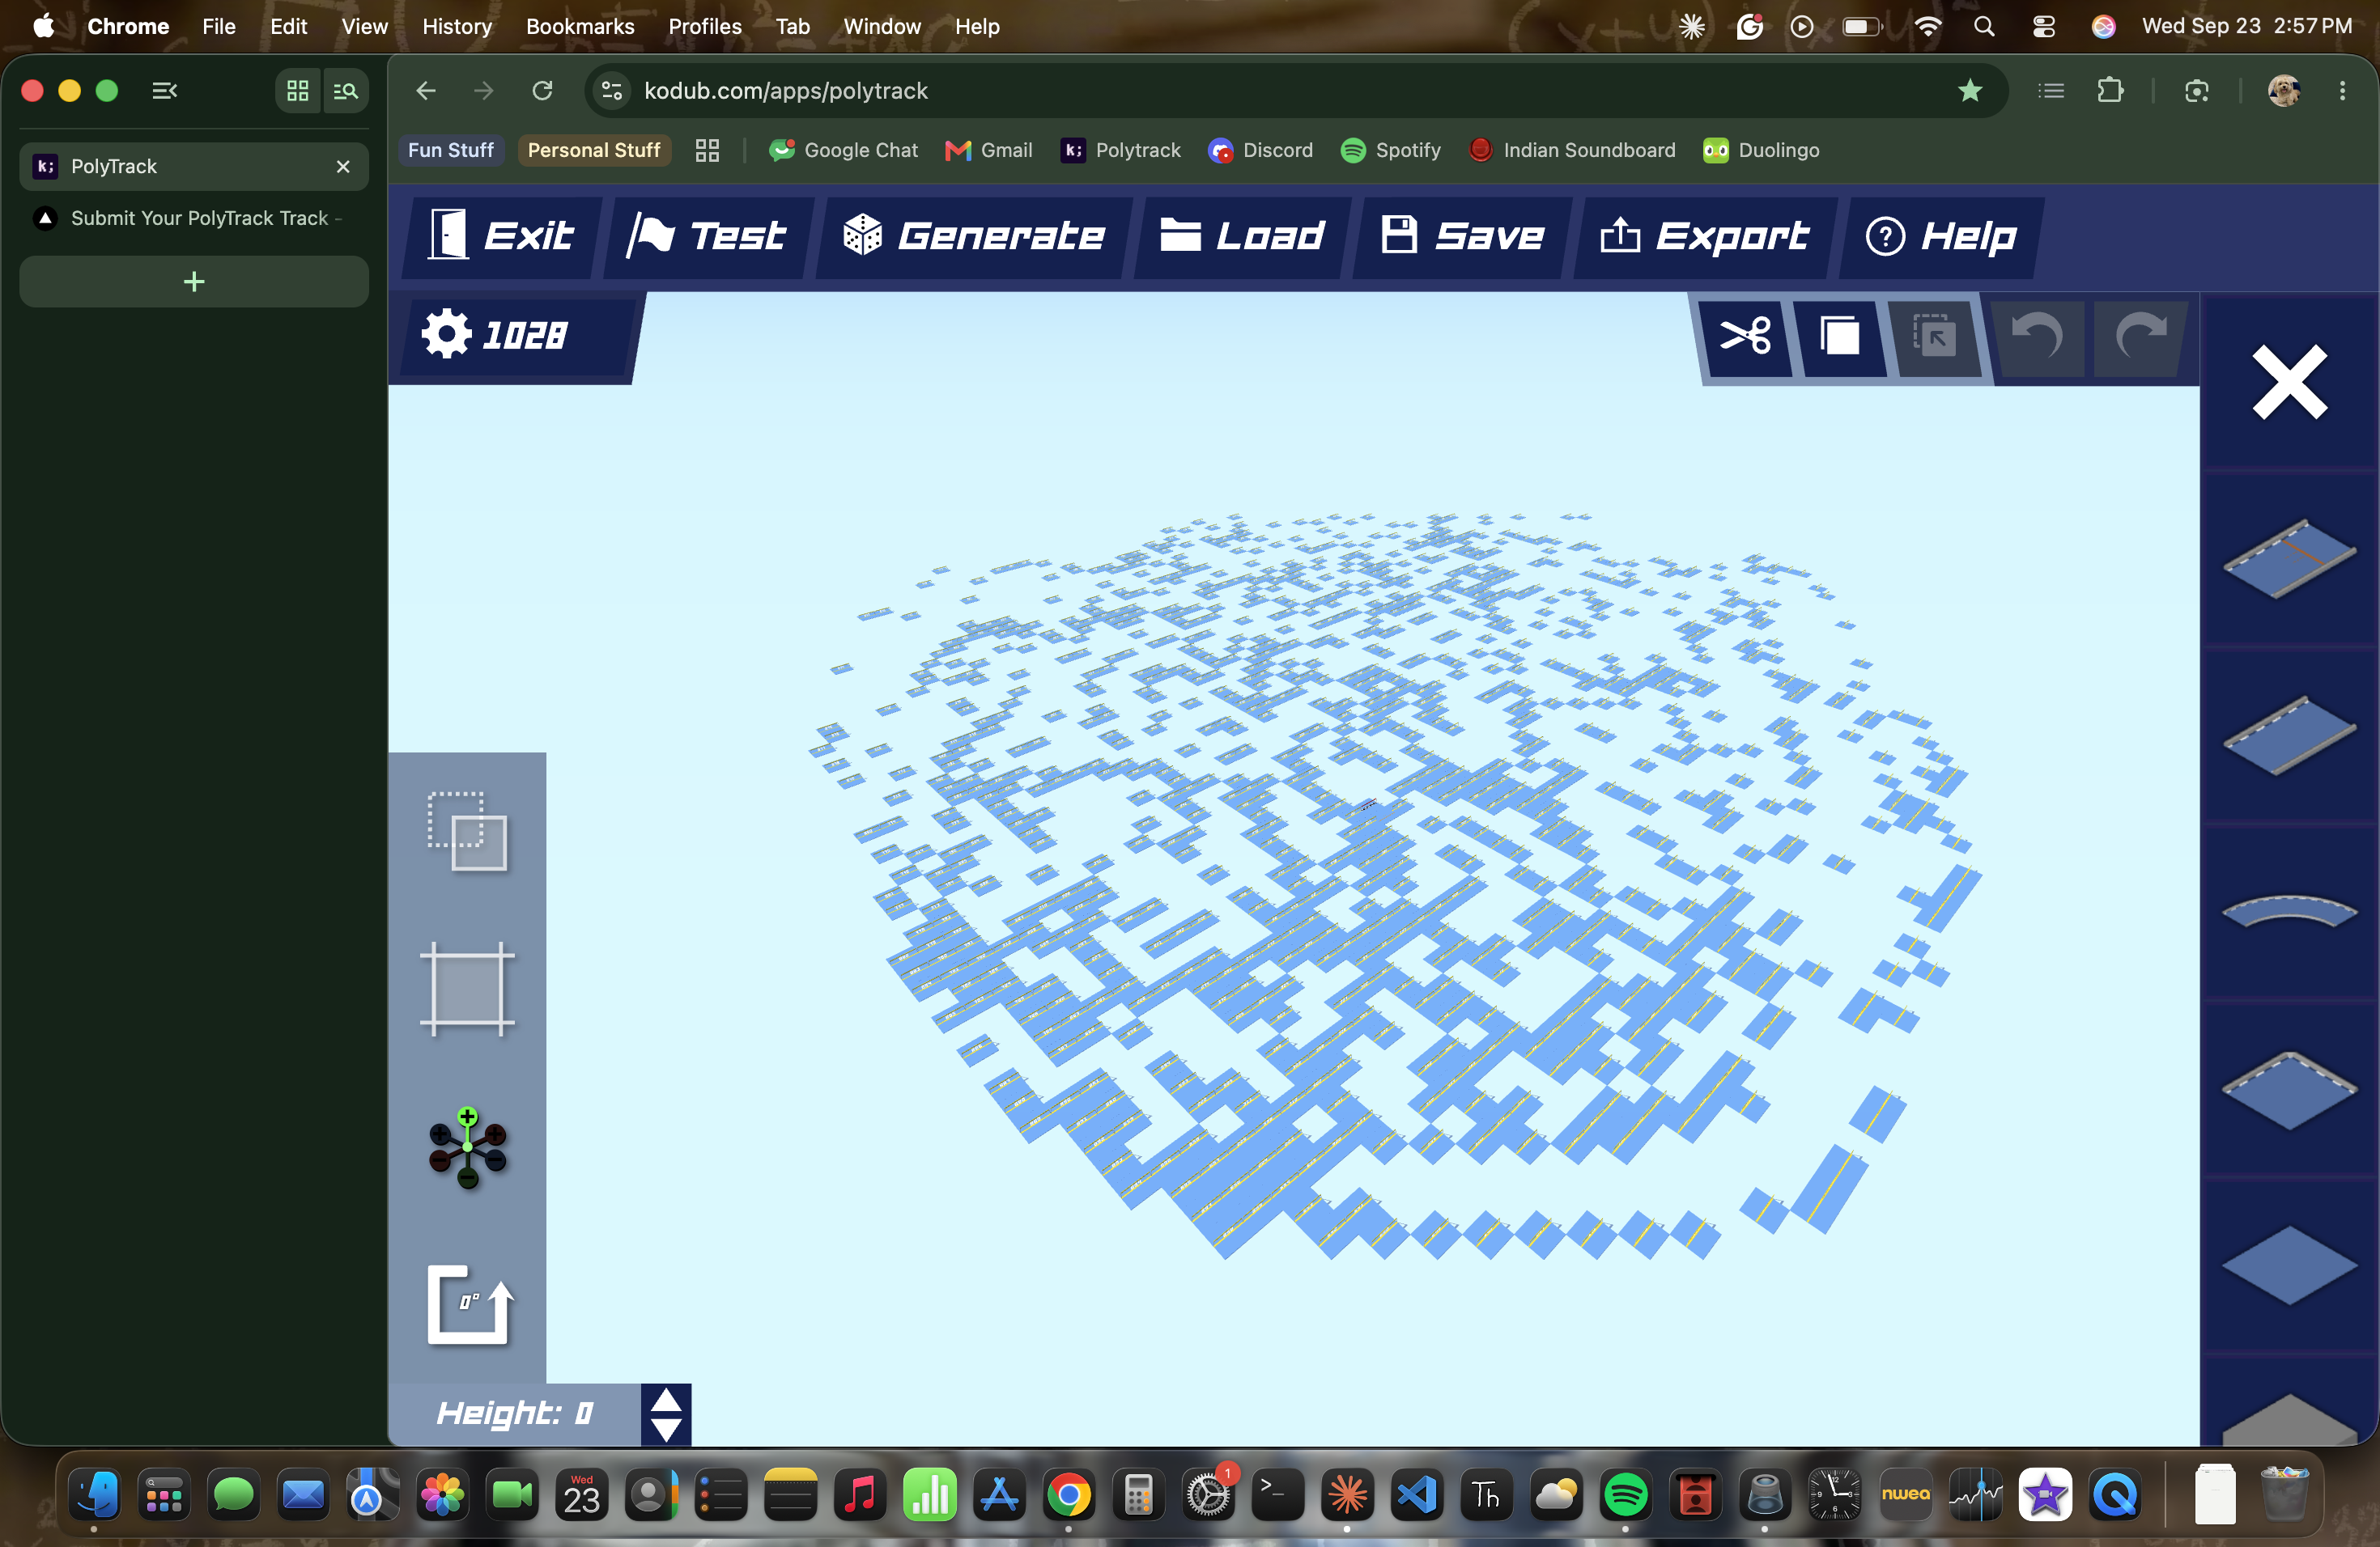Viewport: 2380px width, 1547px height.
Task: Open the Edit menu
Action: [288, 26]
